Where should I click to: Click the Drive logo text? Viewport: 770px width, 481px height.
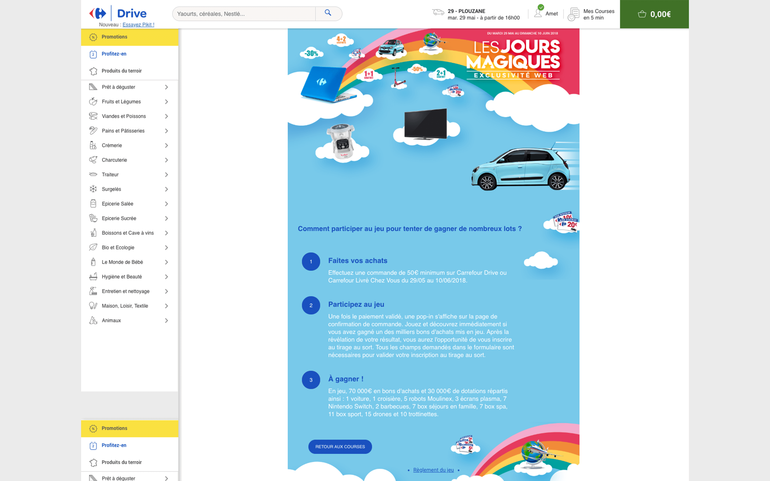[x=132, y=13]
